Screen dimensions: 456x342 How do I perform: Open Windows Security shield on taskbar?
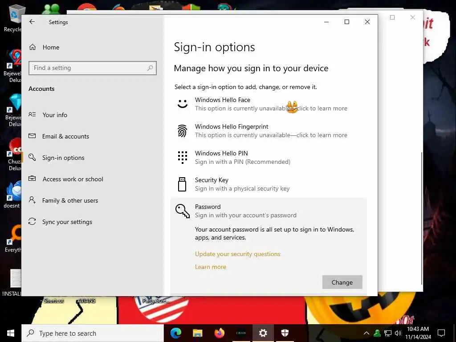click(x=285, y=333)
